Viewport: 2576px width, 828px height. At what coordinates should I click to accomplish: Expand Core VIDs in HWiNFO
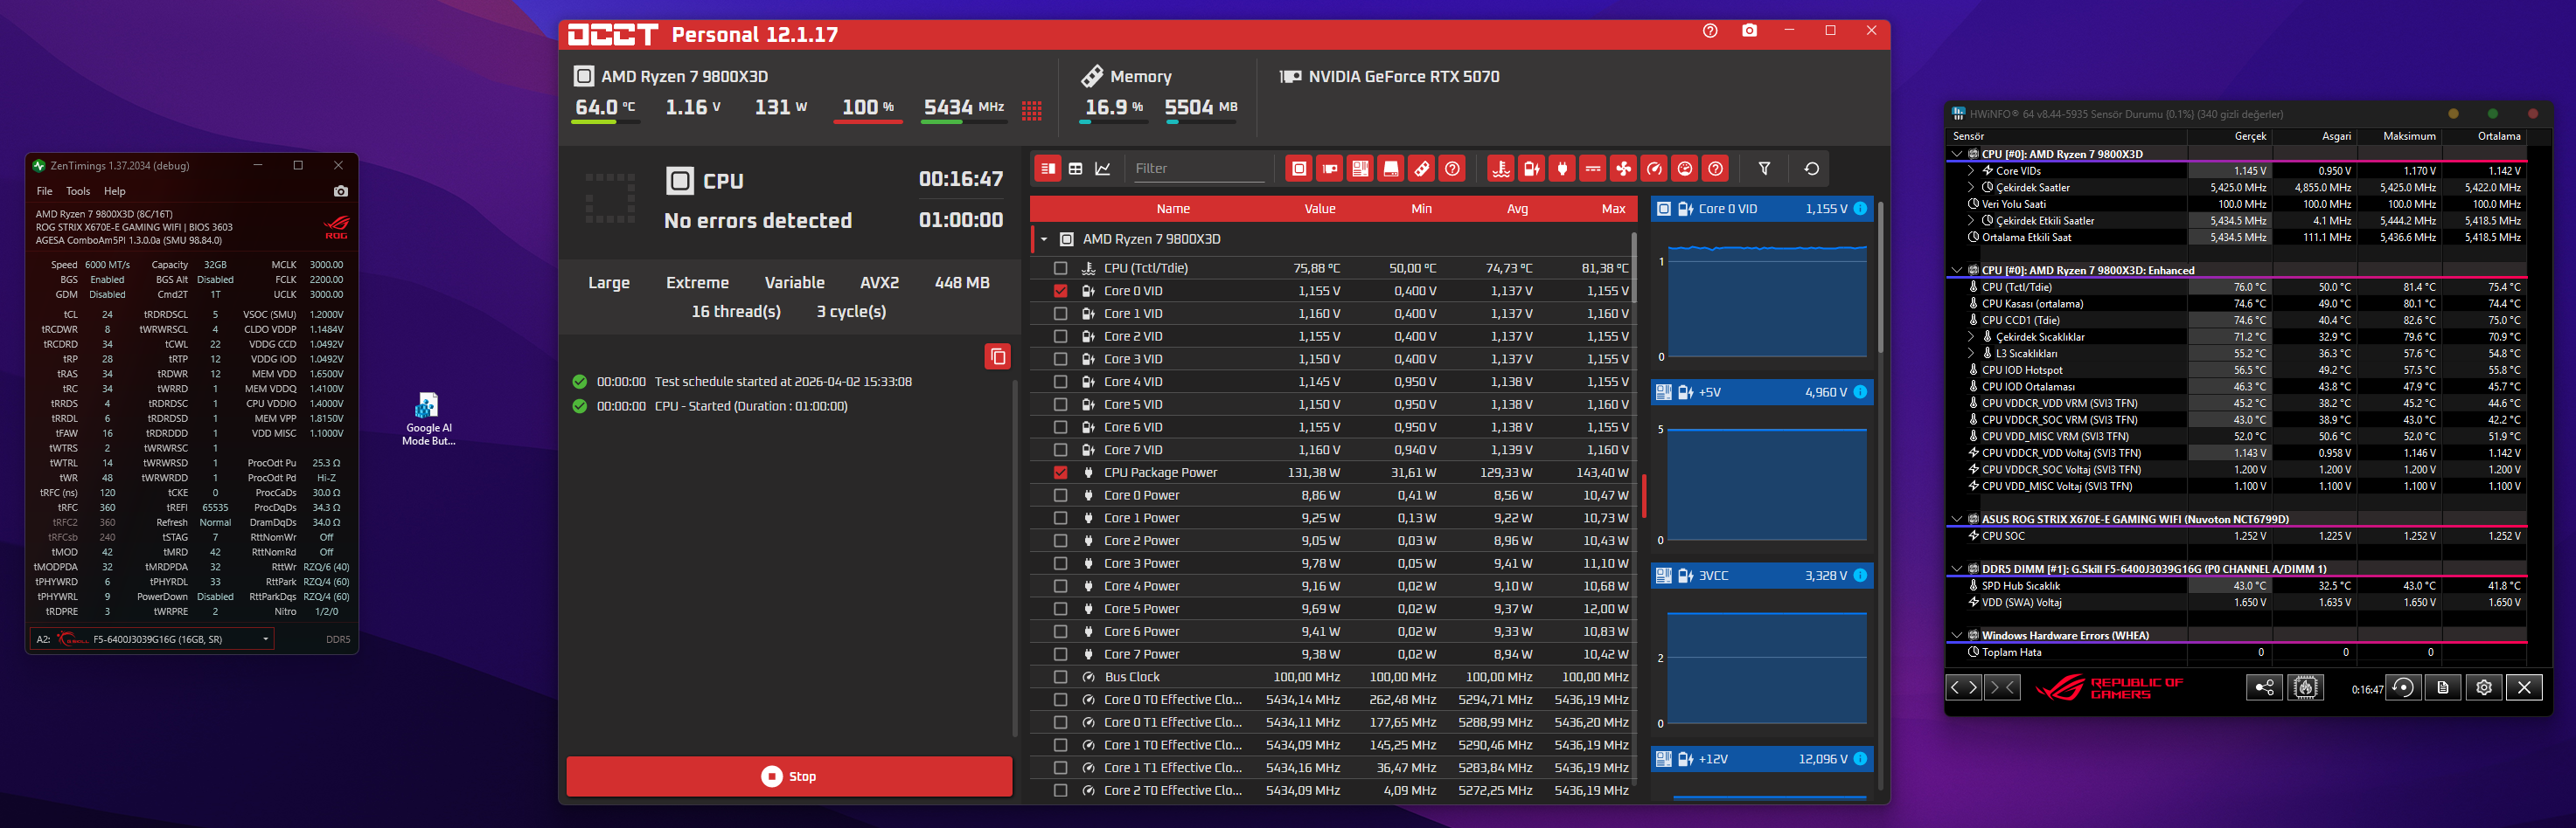coord(1971,171)
